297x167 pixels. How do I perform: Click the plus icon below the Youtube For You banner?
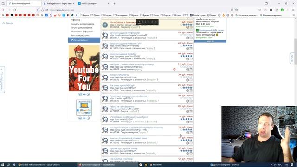pyautogui.click(x=84, y=94)
